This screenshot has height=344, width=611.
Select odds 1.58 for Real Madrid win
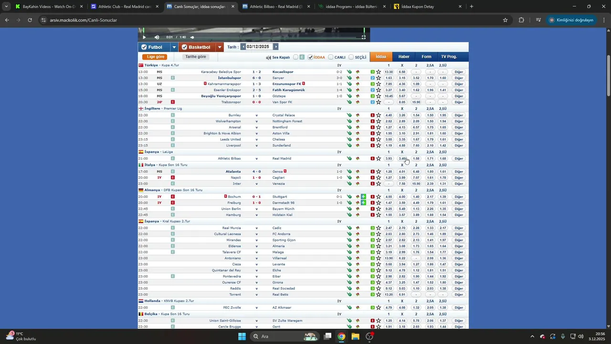416,159
